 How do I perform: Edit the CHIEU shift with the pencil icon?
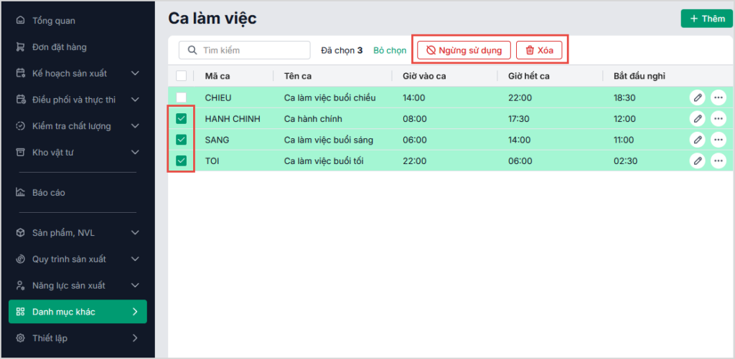coord(698,97)
